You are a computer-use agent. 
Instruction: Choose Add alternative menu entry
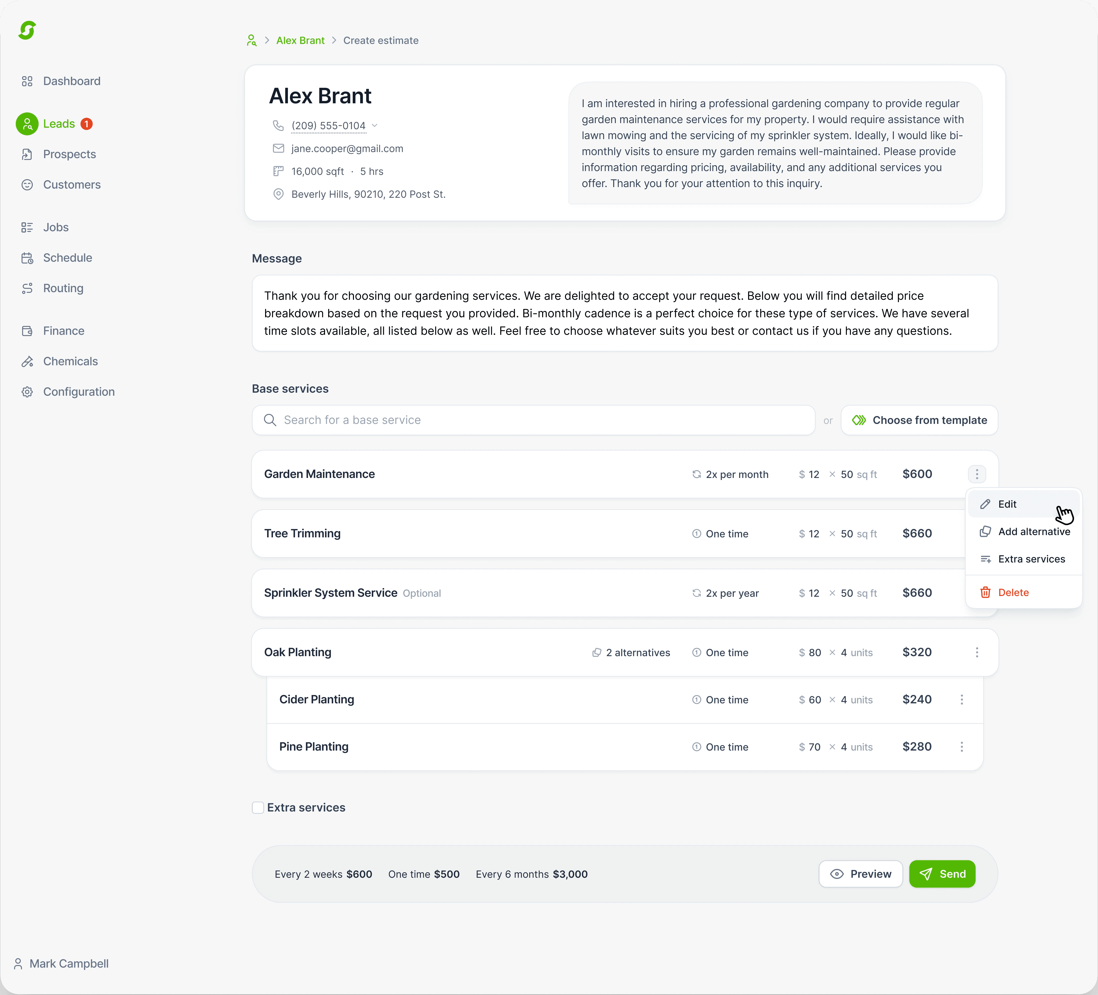point(1033,532)
